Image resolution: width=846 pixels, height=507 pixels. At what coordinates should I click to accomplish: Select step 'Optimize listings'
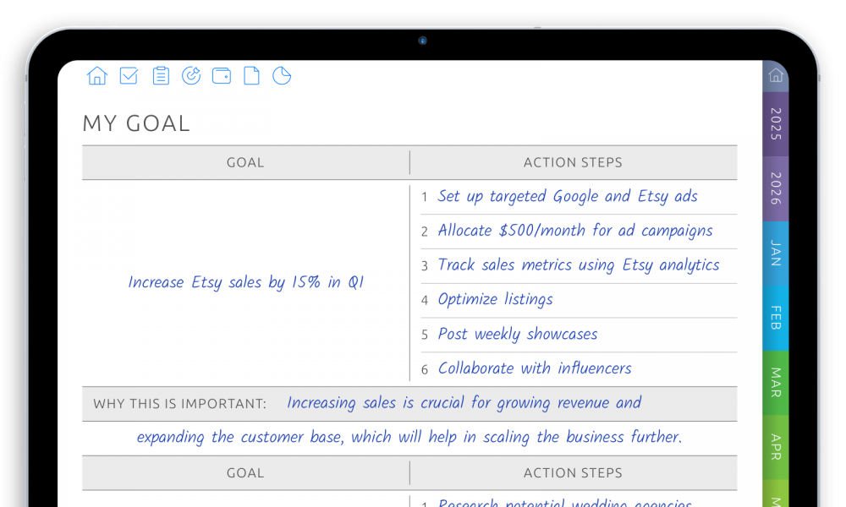tap(495, 300)
